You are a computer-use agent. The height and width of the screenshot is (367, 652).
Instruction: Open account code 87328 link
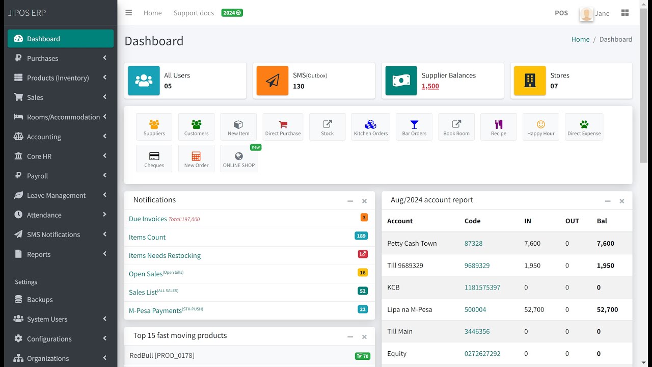[x=473, y=243]
